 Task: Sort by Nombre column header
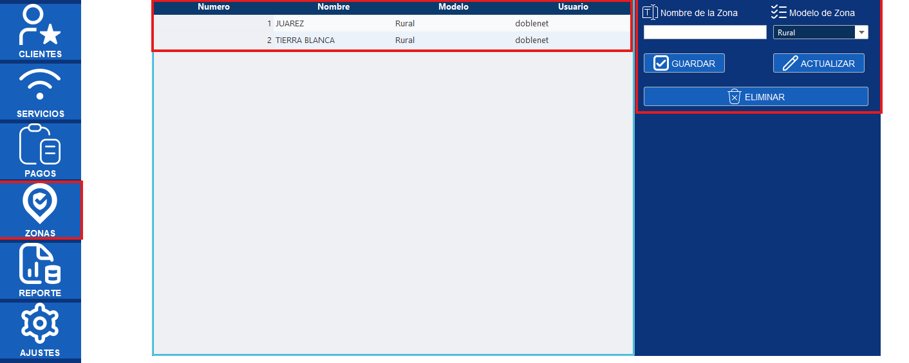(333, 7)
